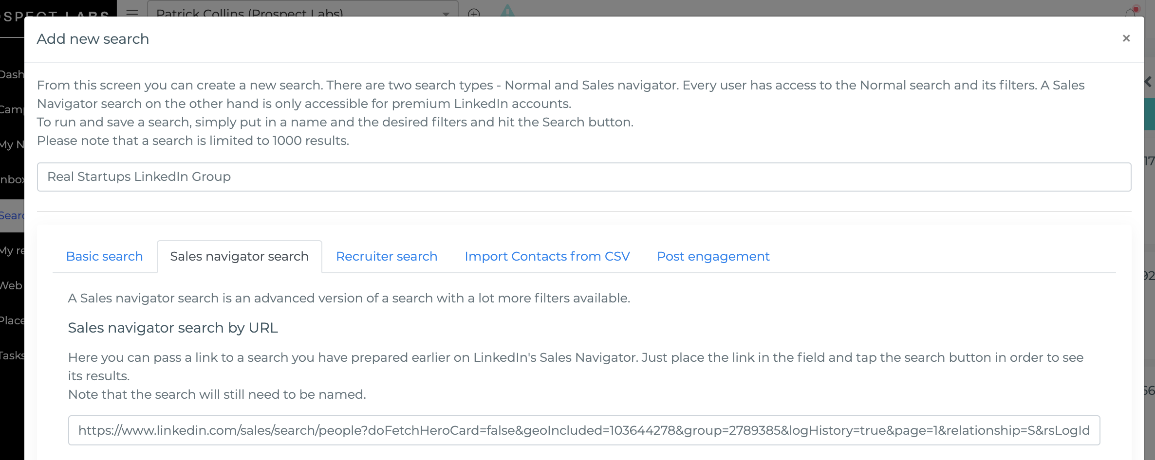Click the 'Add new search' dialog title
The height and width of the screenshot is (460, 1155).
tap(93, 39)
